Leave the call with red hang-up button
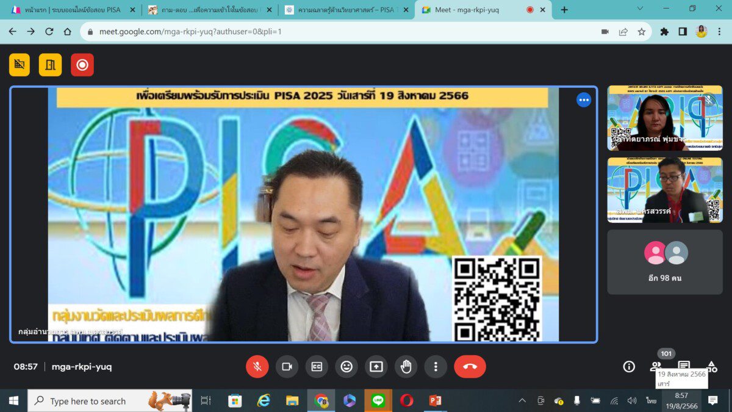This screenshot has width=732, height=412. coord(470,366)
